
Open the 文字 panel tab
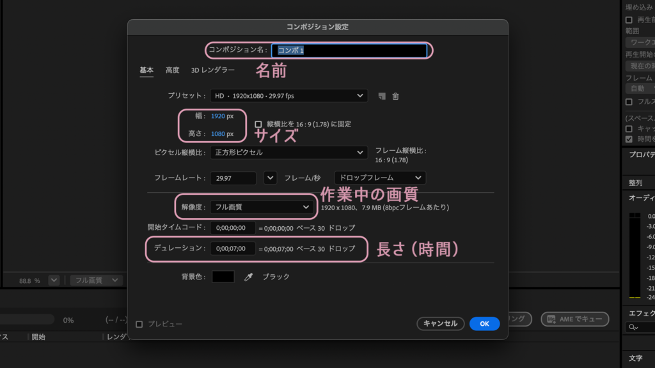[635, 358]
